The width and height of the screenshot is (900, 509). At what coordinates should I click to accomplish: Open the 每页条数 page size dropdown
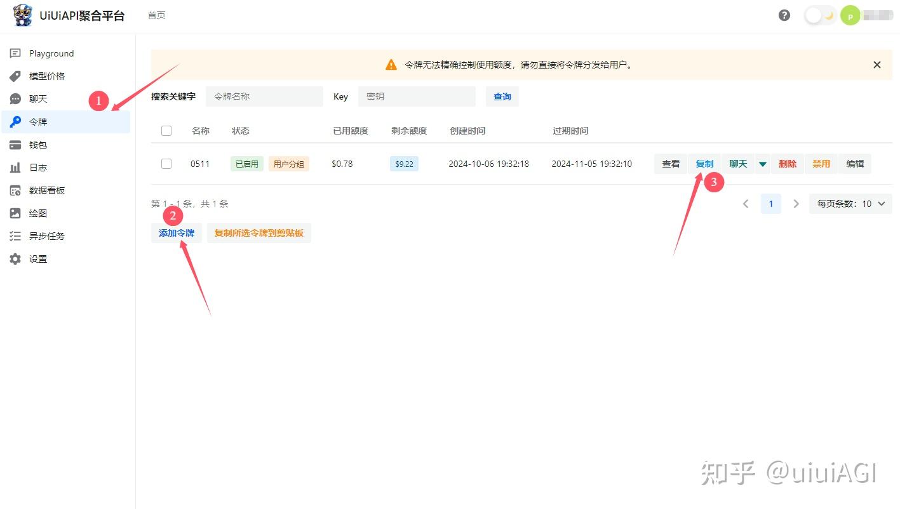click(x=850, y=204)
